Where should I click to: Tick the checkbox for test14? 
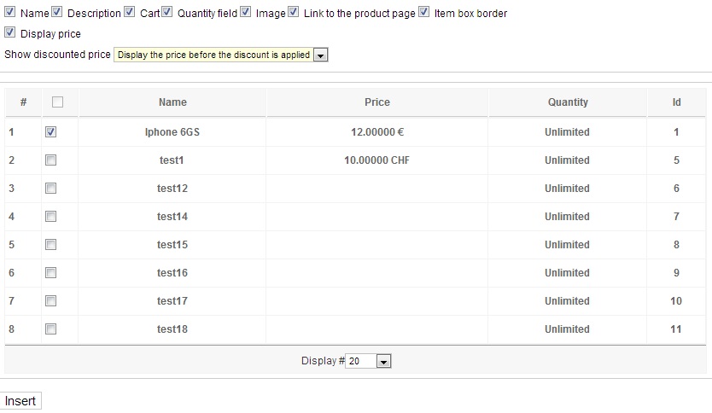click(51, 217)
